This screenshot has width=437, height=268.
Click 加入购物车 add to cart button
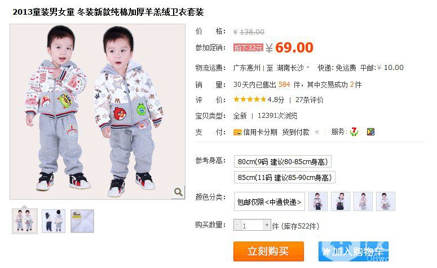click(x=354, y=251)
